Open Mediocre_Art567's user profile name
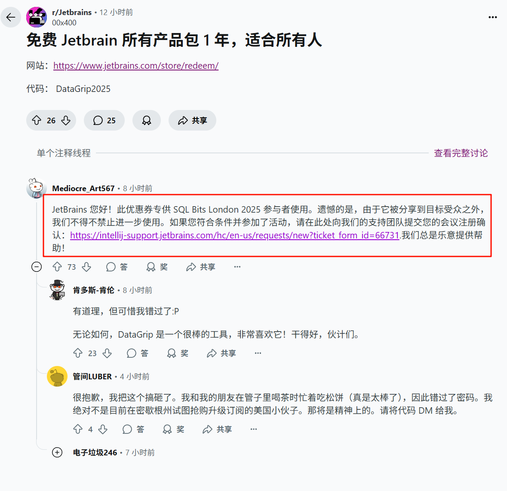The image size is (507, 491). [x=83, y=188]
